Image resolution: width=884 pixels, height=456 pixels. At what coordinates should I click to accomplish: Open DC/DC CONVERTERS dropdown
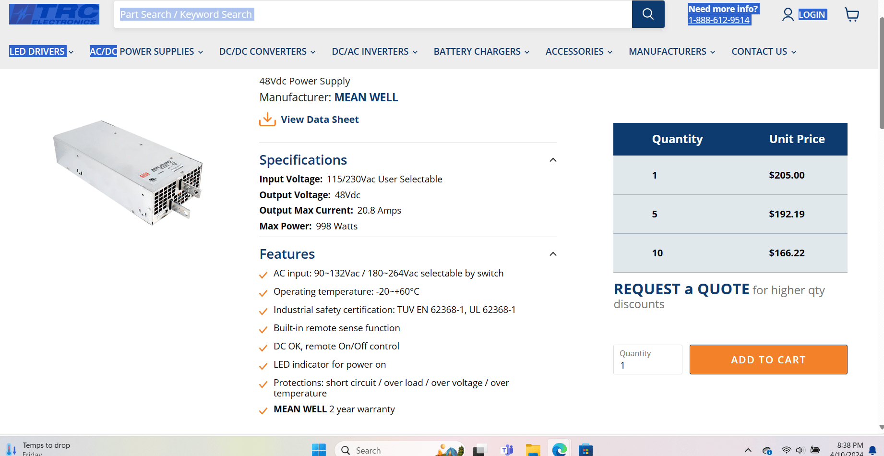pyautogui.click(x=267, y=51)
